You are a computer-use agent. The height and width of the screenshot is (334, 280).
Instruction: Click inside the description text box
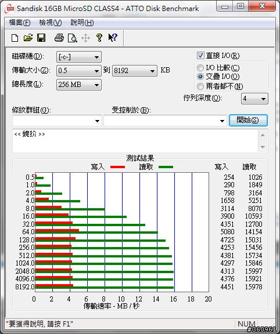pos(135,141)
